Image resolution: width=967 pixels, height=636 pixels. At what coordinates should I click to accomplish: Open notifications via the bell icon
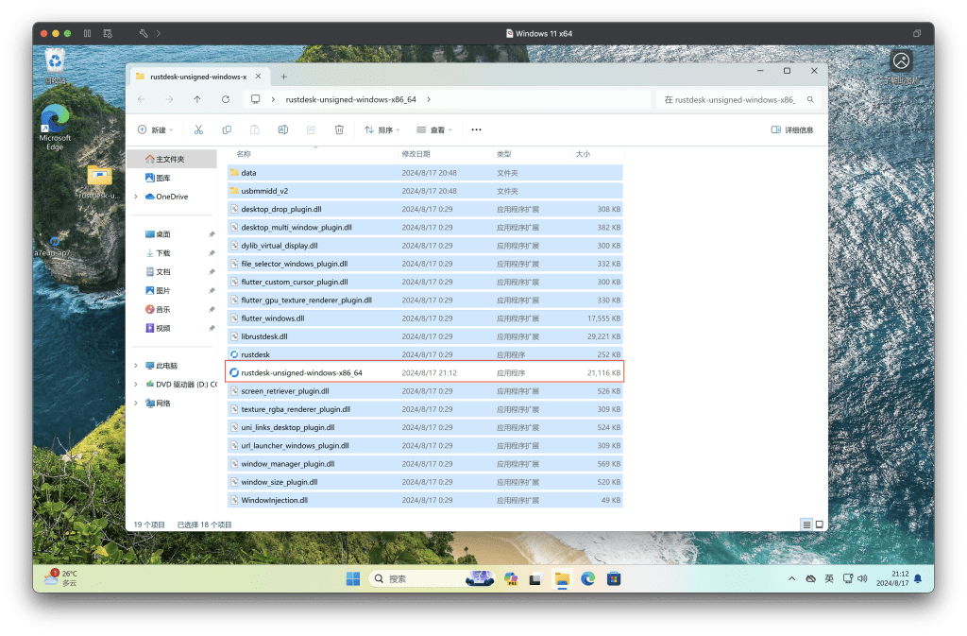coord(916,577)
